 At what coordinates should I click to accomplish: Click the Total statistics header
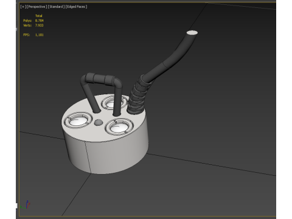pos(39,16)
